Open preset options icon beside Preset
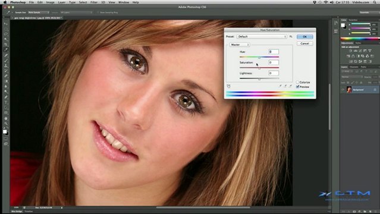380x214 pixels. pyautogui.click(x=291, y=37)
